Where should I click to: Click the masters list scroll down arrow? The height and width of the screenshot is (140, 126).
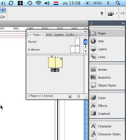tap(86, 51)
